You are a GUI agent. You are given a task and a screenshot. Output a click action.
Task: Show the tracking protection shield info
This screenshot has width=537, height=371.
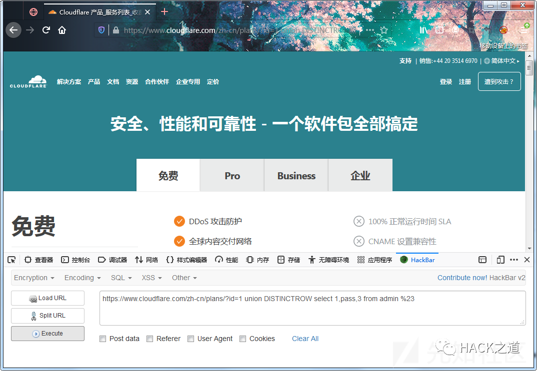tap(101, 30)
